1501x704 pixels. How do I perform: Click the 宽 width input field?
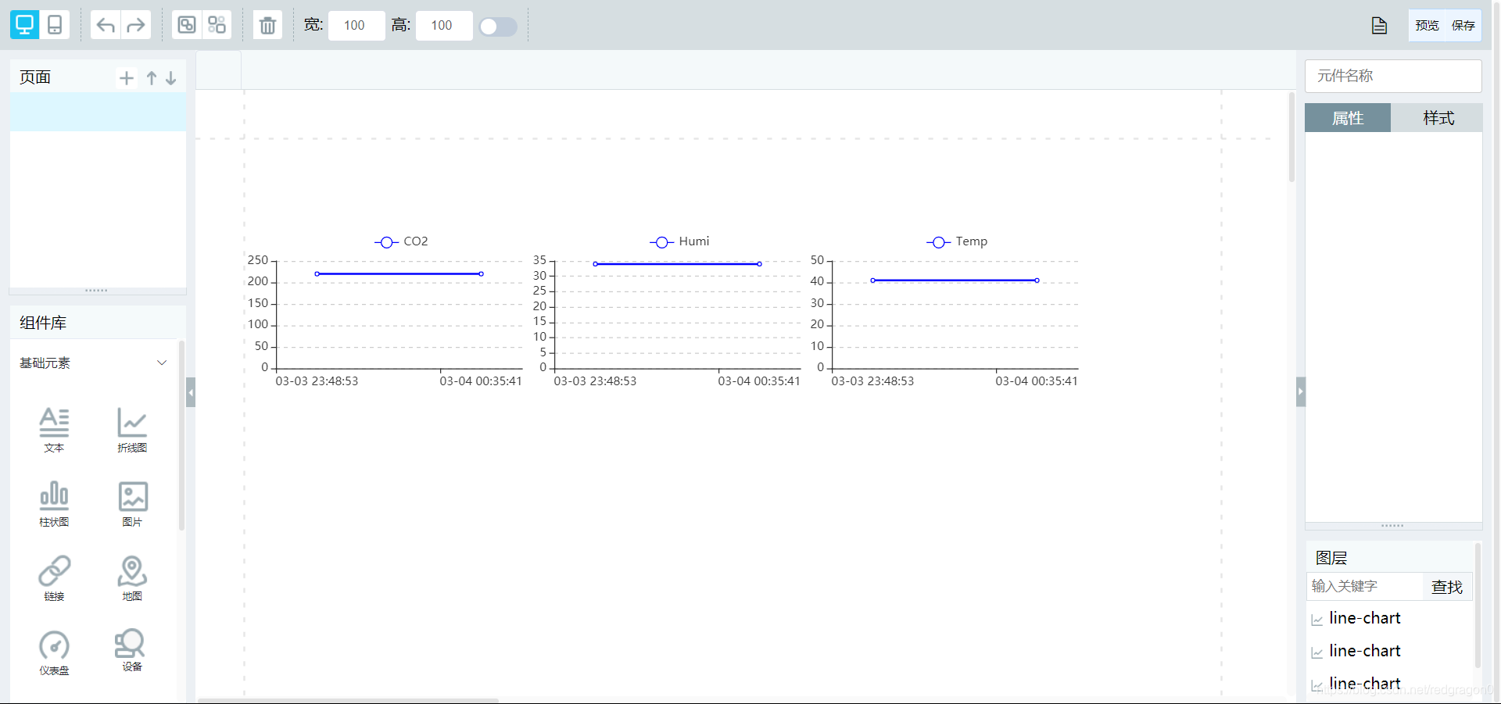pyautogui.click(x=356, y=25)
